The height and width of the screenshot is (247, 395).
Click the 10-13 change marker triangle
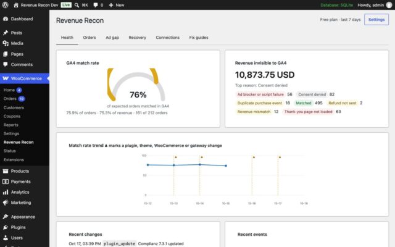pyautogui.click(x=176, y=157)
